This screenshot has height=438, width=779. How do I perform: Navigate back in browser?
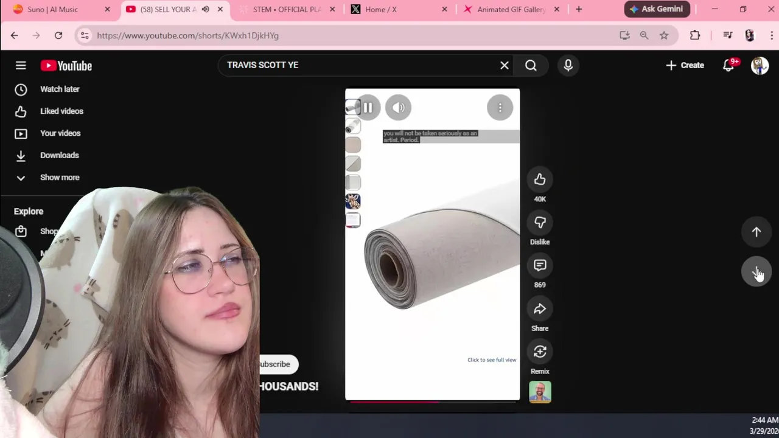point(15,35)
